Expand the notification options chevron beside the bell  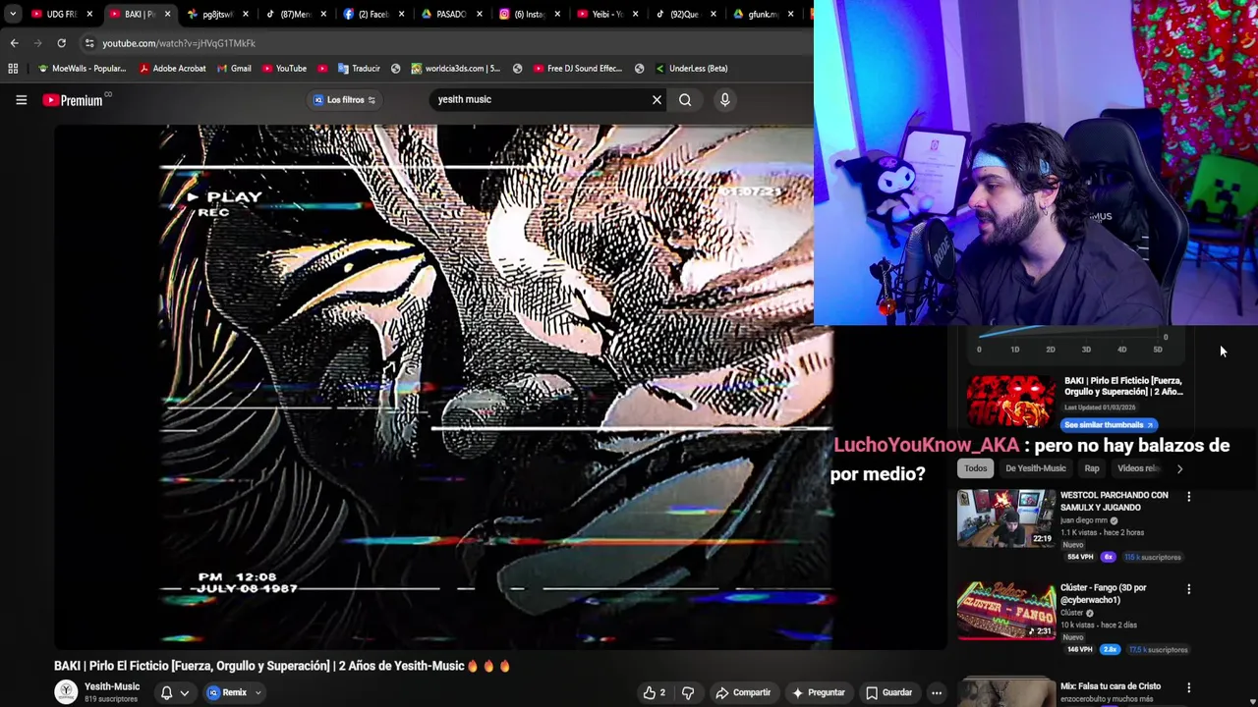coord(184,693)
